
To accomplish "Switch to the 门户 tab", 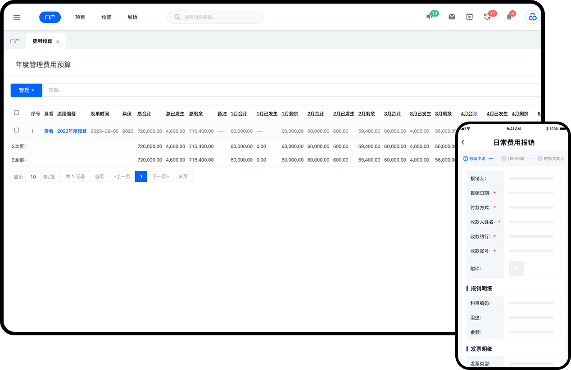I will coord(15,41).
